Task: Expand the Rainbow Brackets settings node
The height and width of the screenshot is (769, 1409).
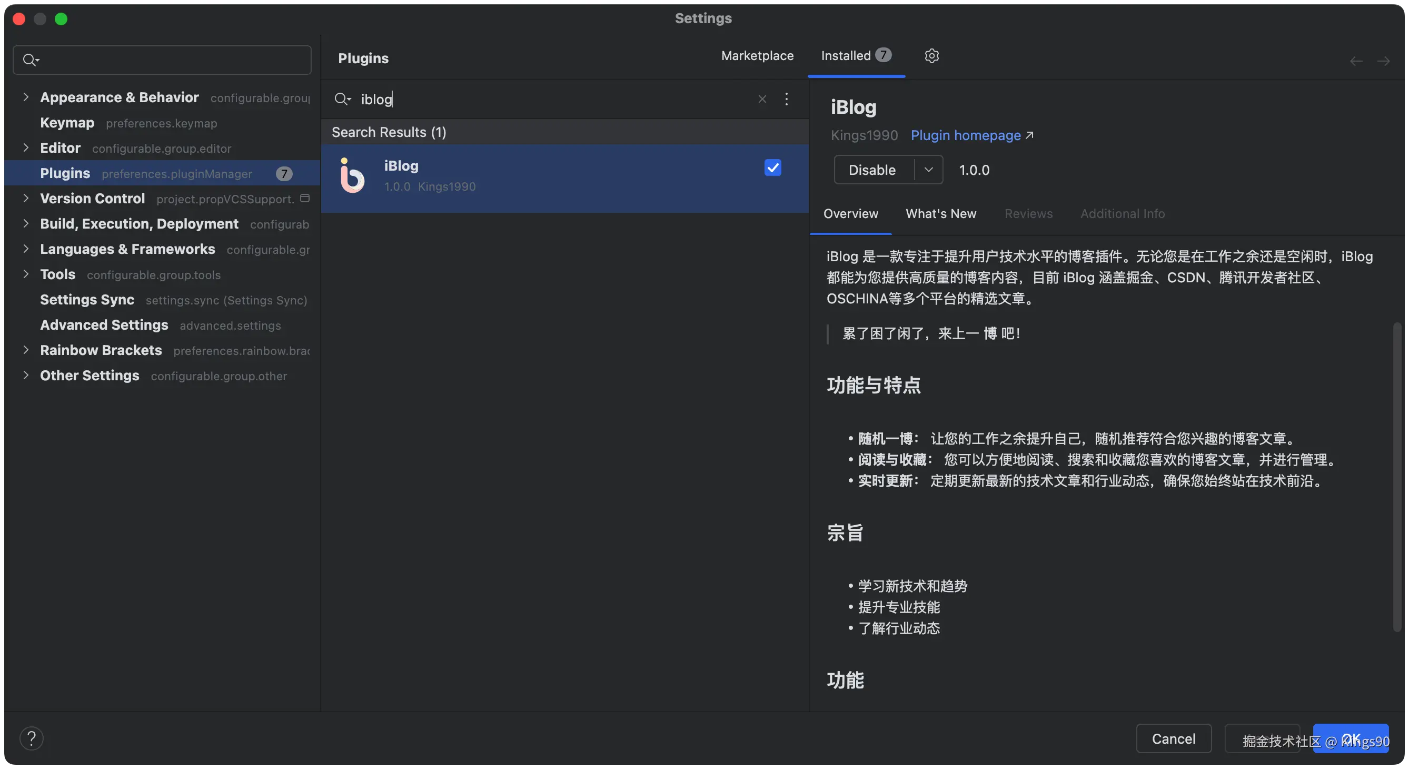Action: tap(26, 350)
